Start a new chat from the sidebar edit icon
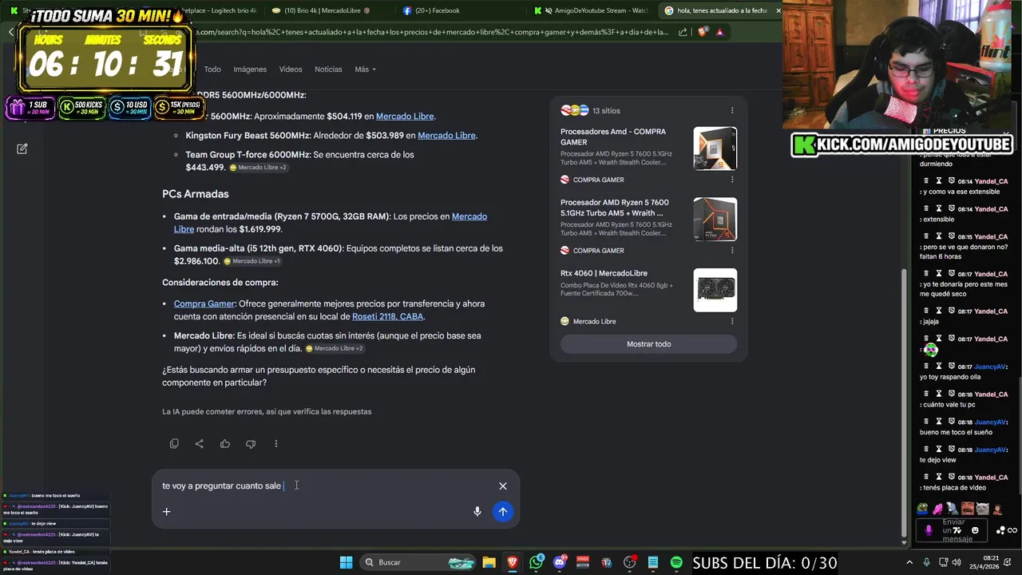Image resolution: width=1022 pixels, height=575 pixels. (x=22, y=149)
